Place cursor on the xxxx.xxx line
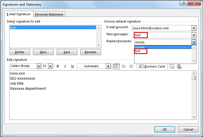Viewport: 203px width, 137px height. (x=17, y=73)
